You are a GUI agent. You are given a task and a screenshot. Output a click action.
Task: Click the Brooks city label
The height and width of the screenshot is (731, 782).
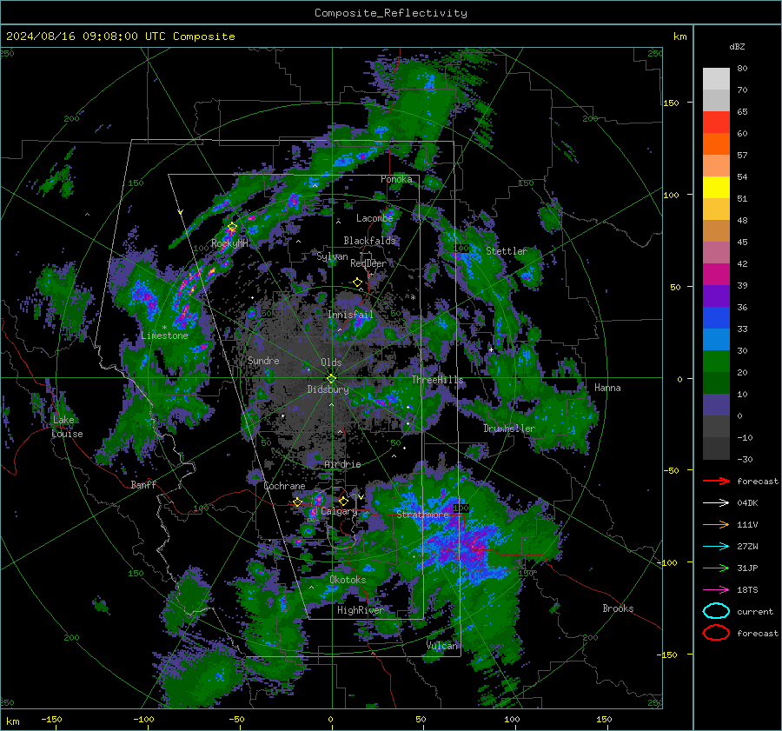tap(618, 608)
